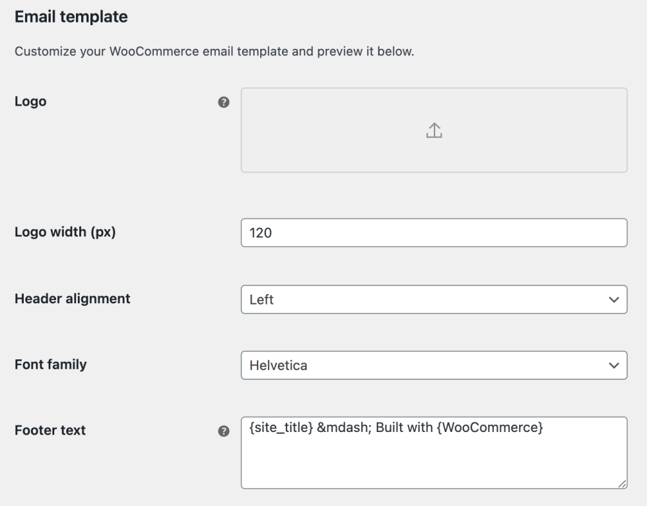
Task: Click the "Logo" field label
Action: click(30, 102)
